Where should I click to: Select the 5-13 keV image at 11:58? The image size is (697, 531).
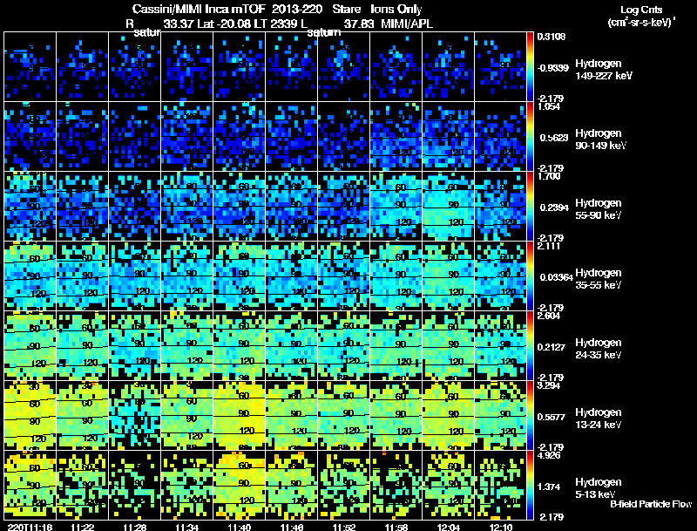(396, 486)
